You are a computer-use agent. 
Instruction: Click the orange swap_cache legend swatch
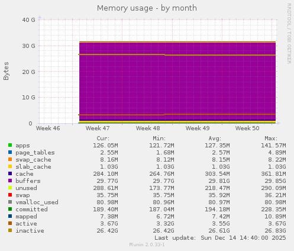coord(10,159)
